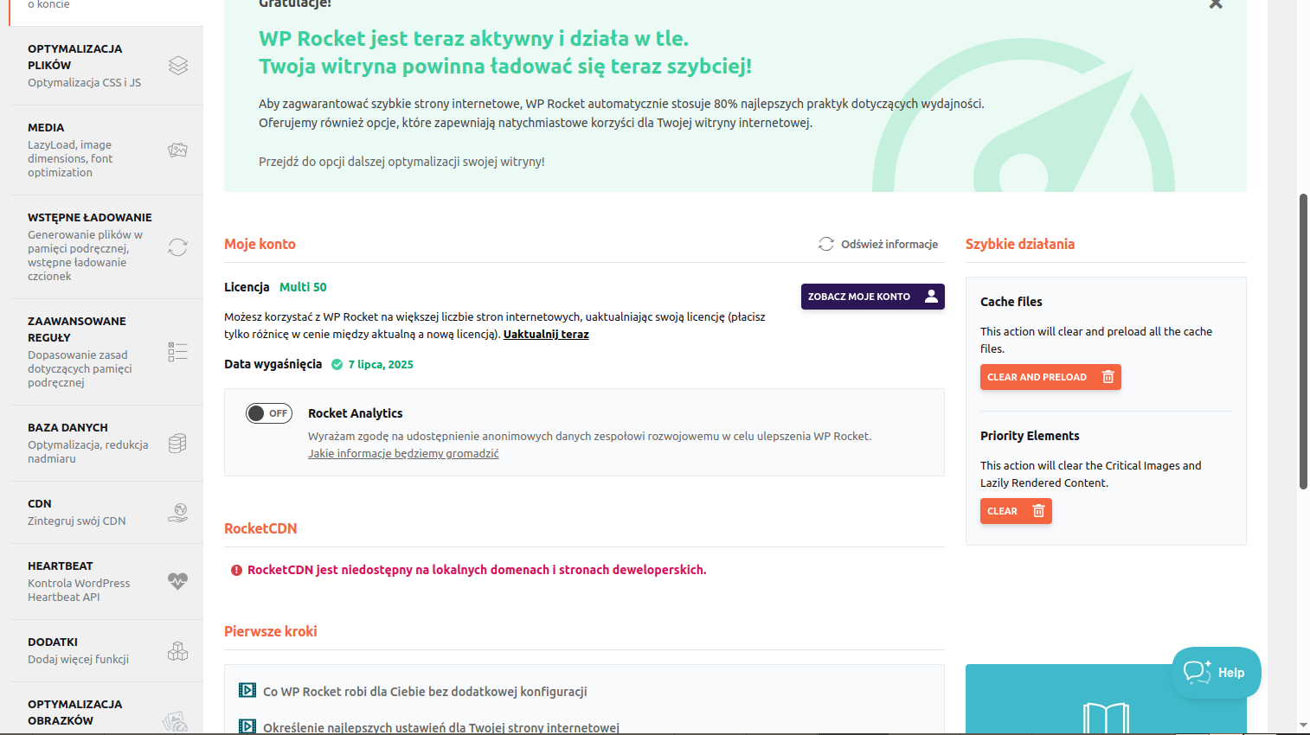This screenshot has width=1310, height=735.
Task: Click the database cylinder icon
Action: pos(178,444)
